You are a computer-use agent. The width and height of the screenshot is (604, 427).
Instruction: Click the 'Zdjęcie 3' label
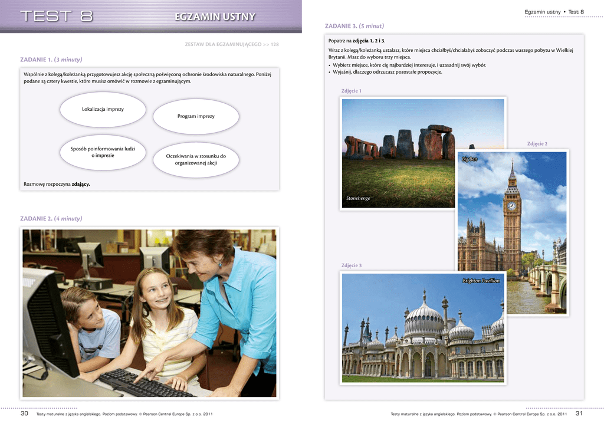click(352, 265)
